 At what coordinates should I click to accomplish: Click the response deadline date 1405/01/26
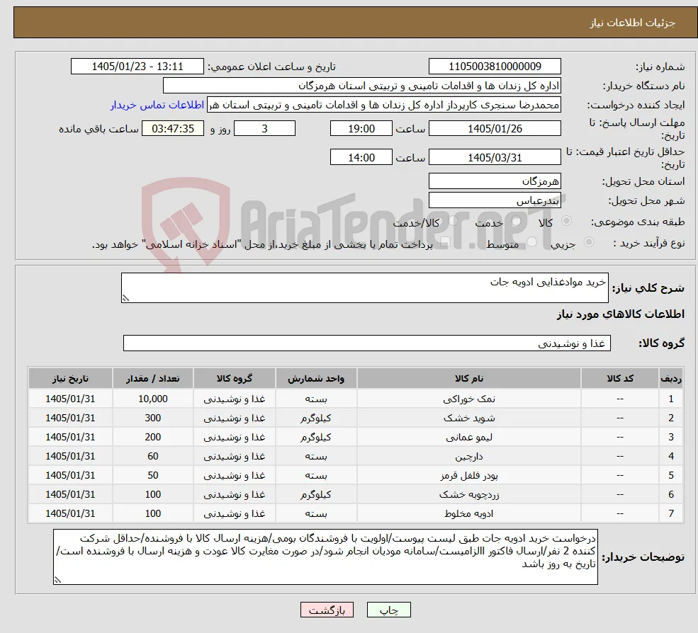click(x=495, y=129)
